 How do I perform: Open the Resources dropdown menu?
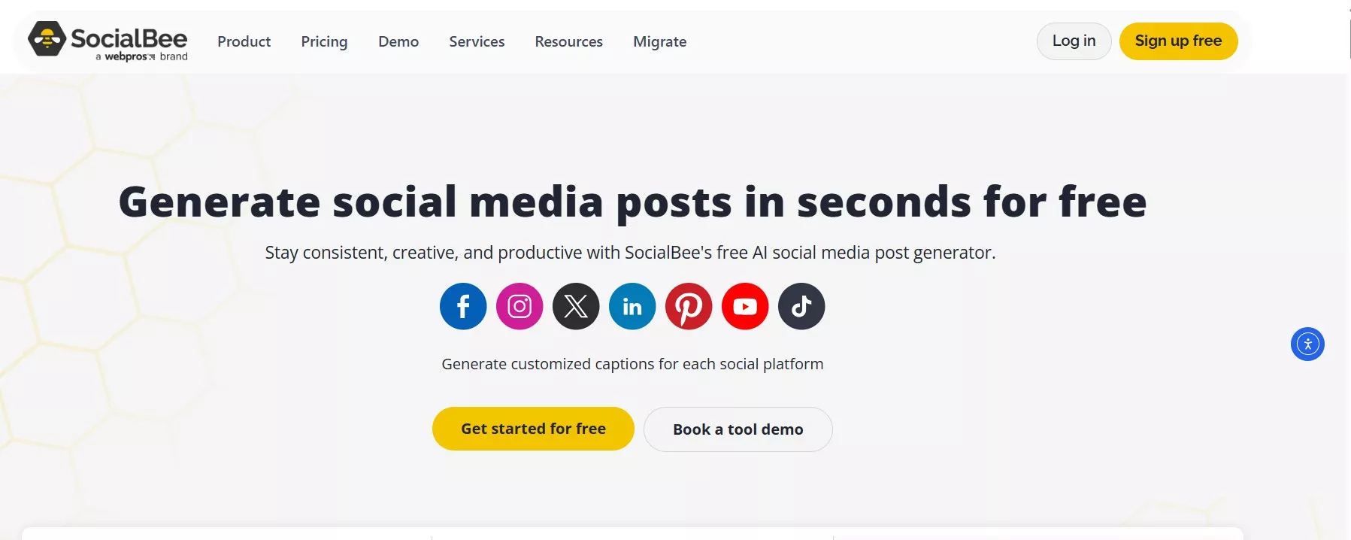568,41
